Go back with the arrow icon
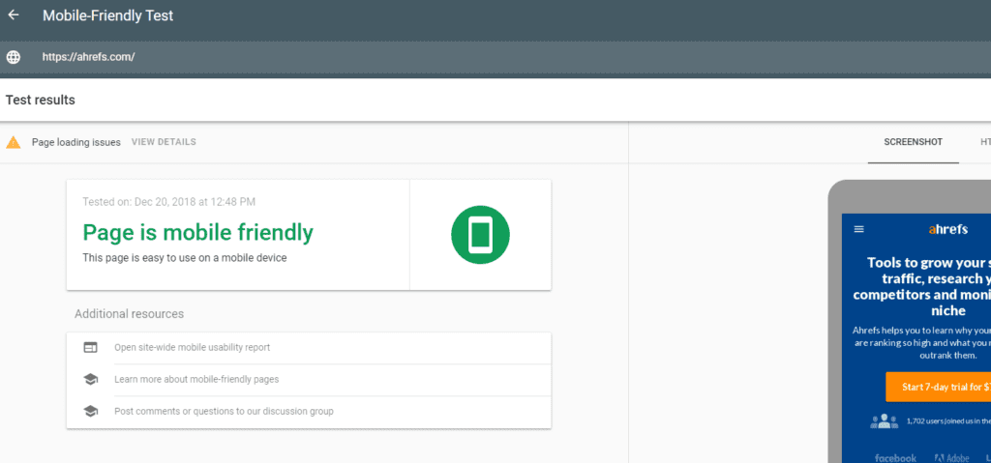The image size is (991, 463). coord(14,15)
